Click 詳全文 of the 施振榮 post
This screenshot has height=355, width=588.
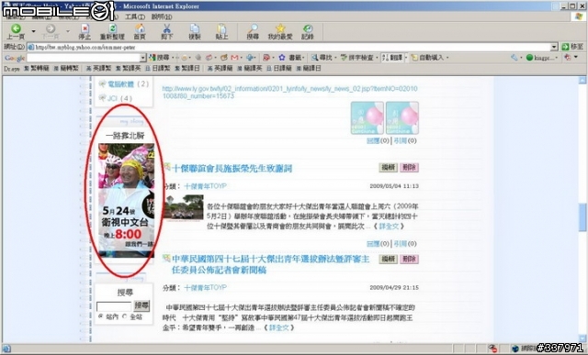[x=389, y=227]
